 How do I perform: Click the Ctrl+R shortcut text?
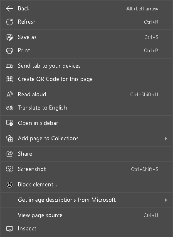coord(151,22)
